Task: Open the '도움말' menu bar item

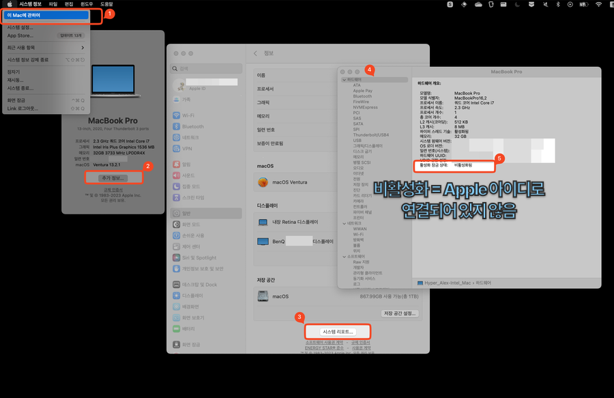Action: tap(106, 4)
